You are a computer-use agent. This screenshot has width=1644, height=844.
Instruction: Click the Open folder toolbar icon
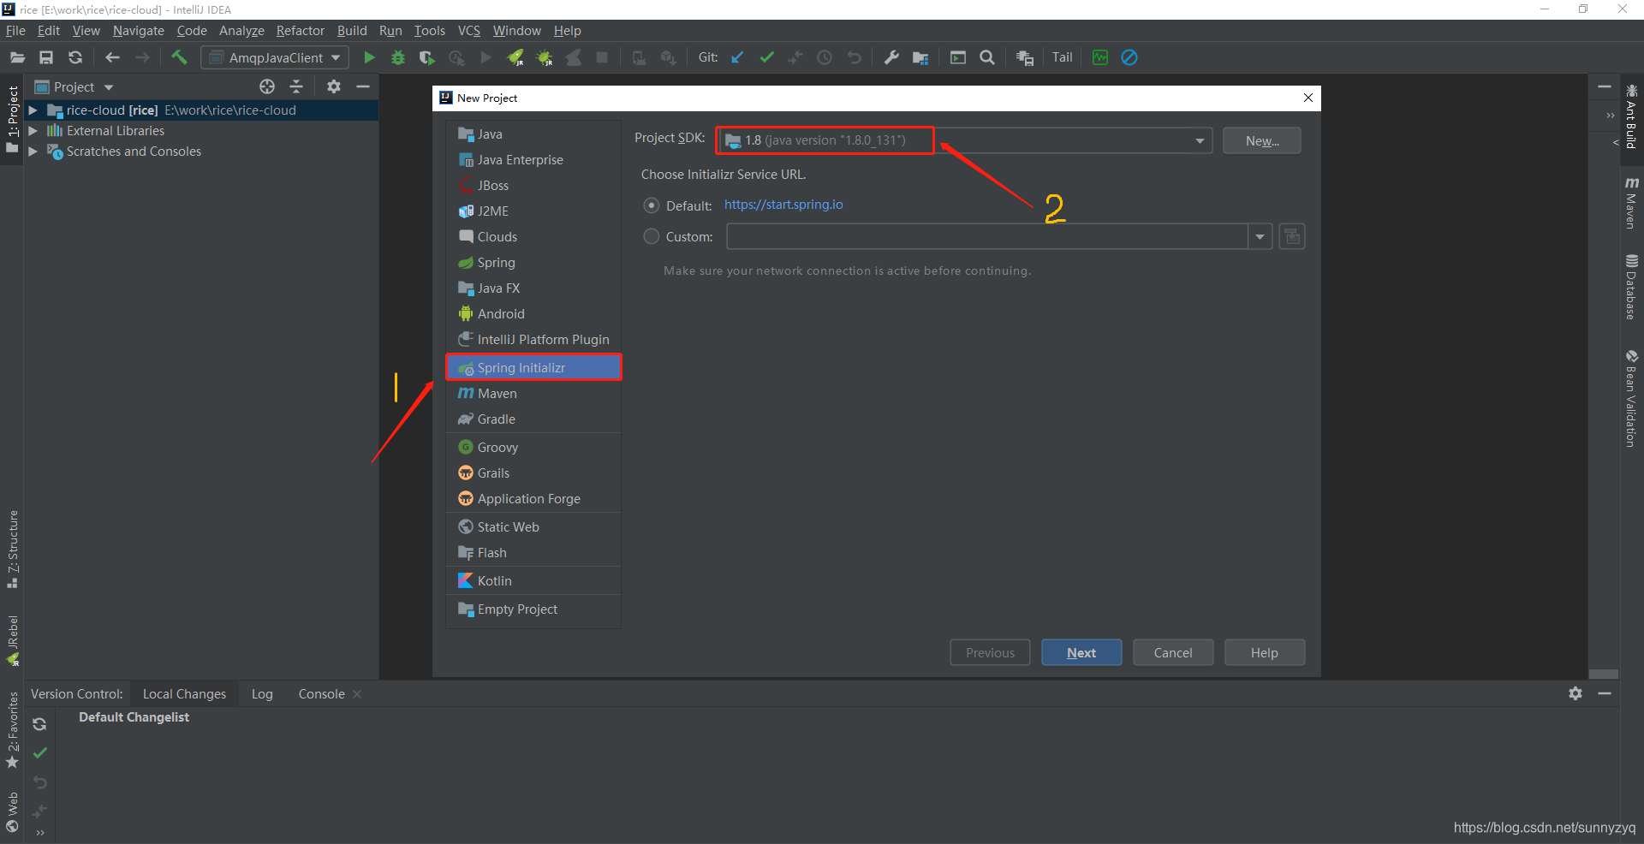coord(17,57)
